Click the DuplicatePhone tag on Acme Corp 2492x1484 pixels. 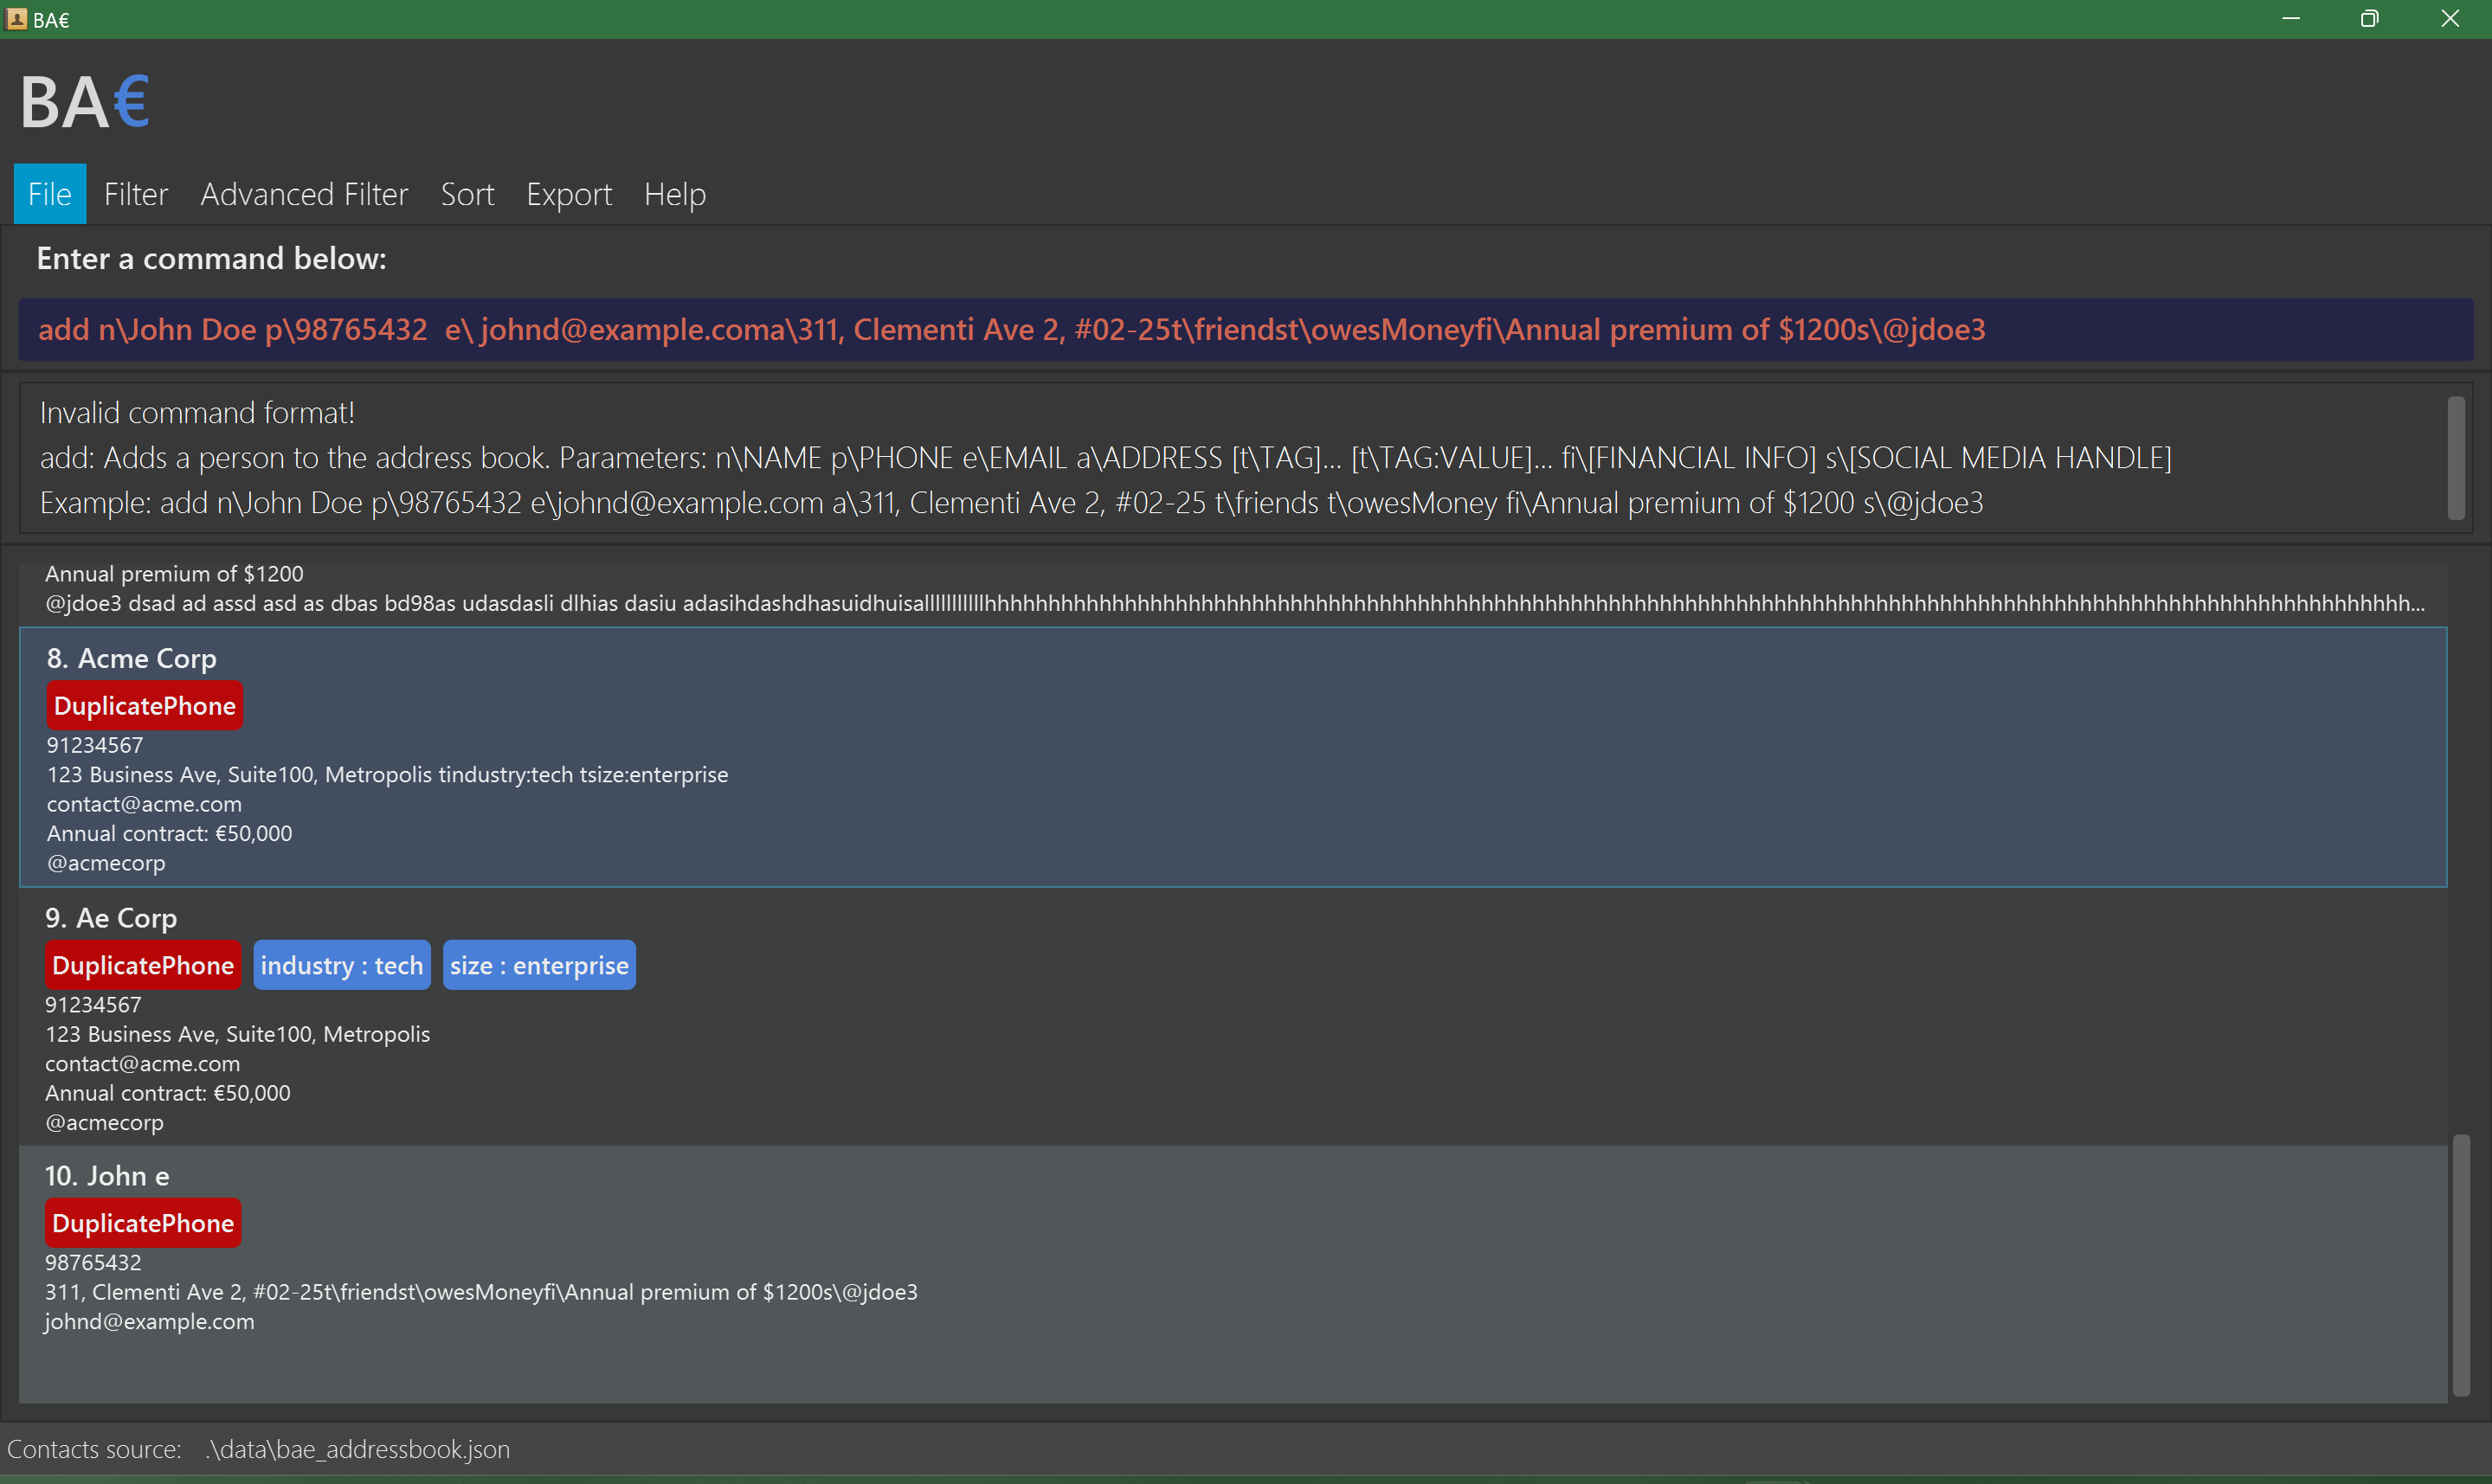pos(145,706)
